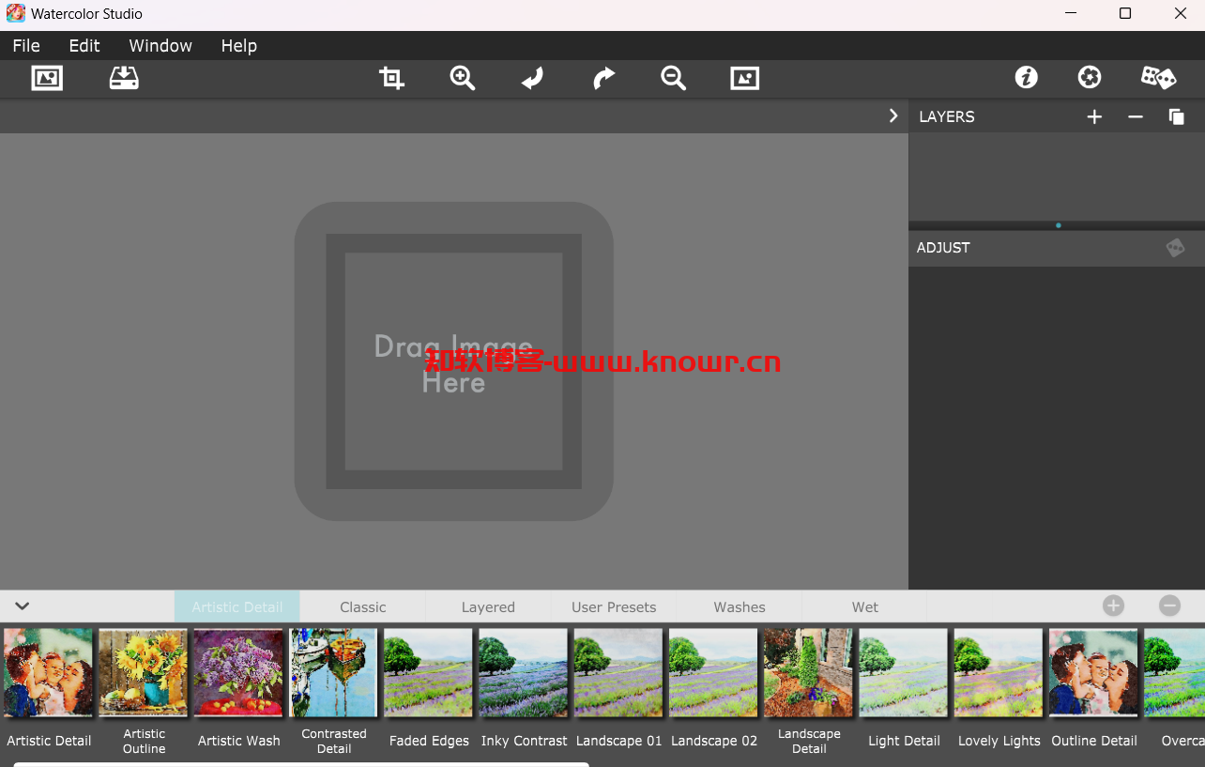
Task: Click the panel divider dot below Layers
Action: click(x=1058, y=225)
